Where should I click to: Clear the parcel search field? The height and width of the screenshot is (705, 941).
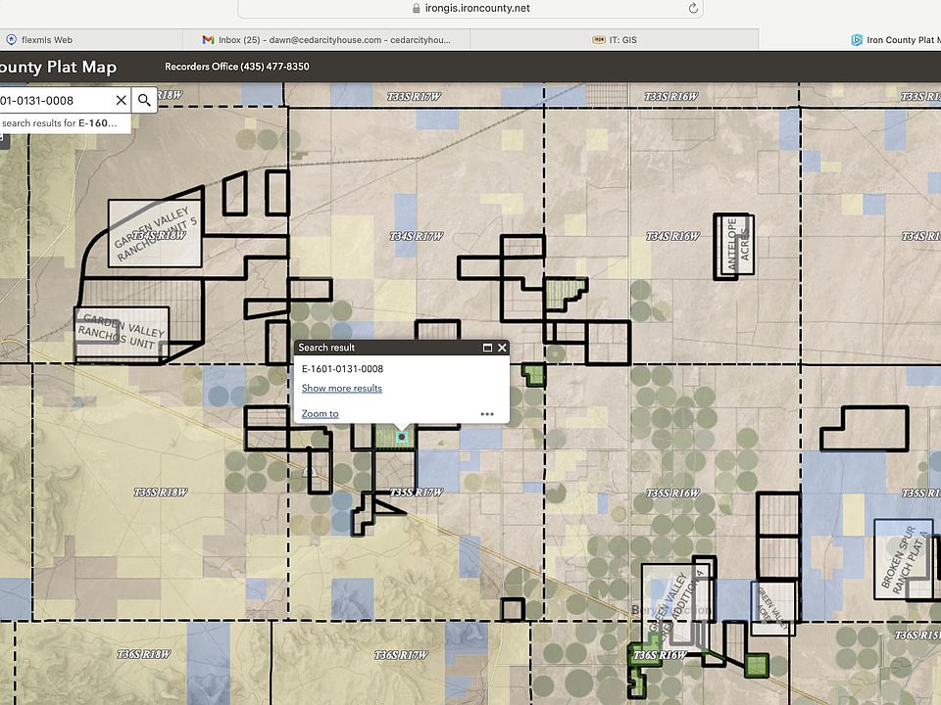tap(122, 100)
